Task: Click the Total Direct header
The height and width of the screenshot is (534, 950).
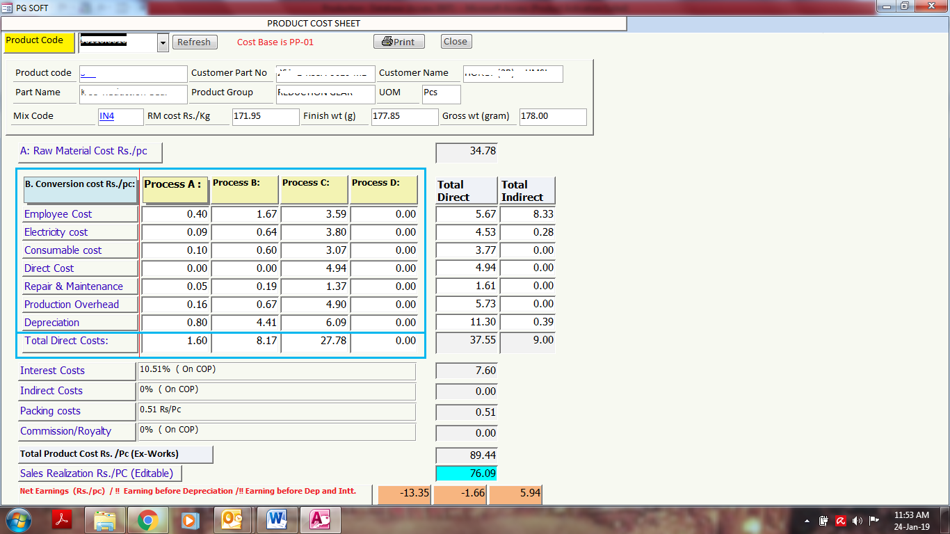Action: pyautogui.click(x=467, y=191)
